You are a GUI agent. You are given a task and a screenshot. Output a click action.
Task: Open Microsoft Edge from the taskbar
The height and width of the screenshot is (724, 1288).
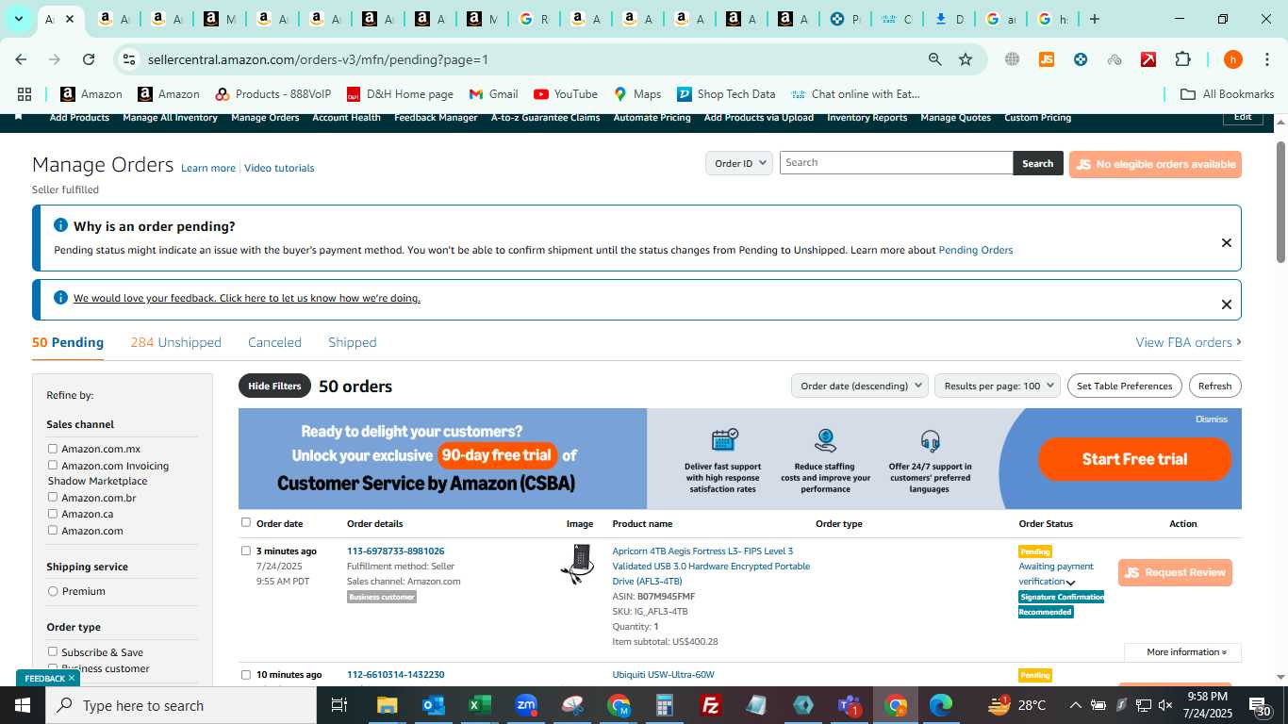(x=941, y=705)
